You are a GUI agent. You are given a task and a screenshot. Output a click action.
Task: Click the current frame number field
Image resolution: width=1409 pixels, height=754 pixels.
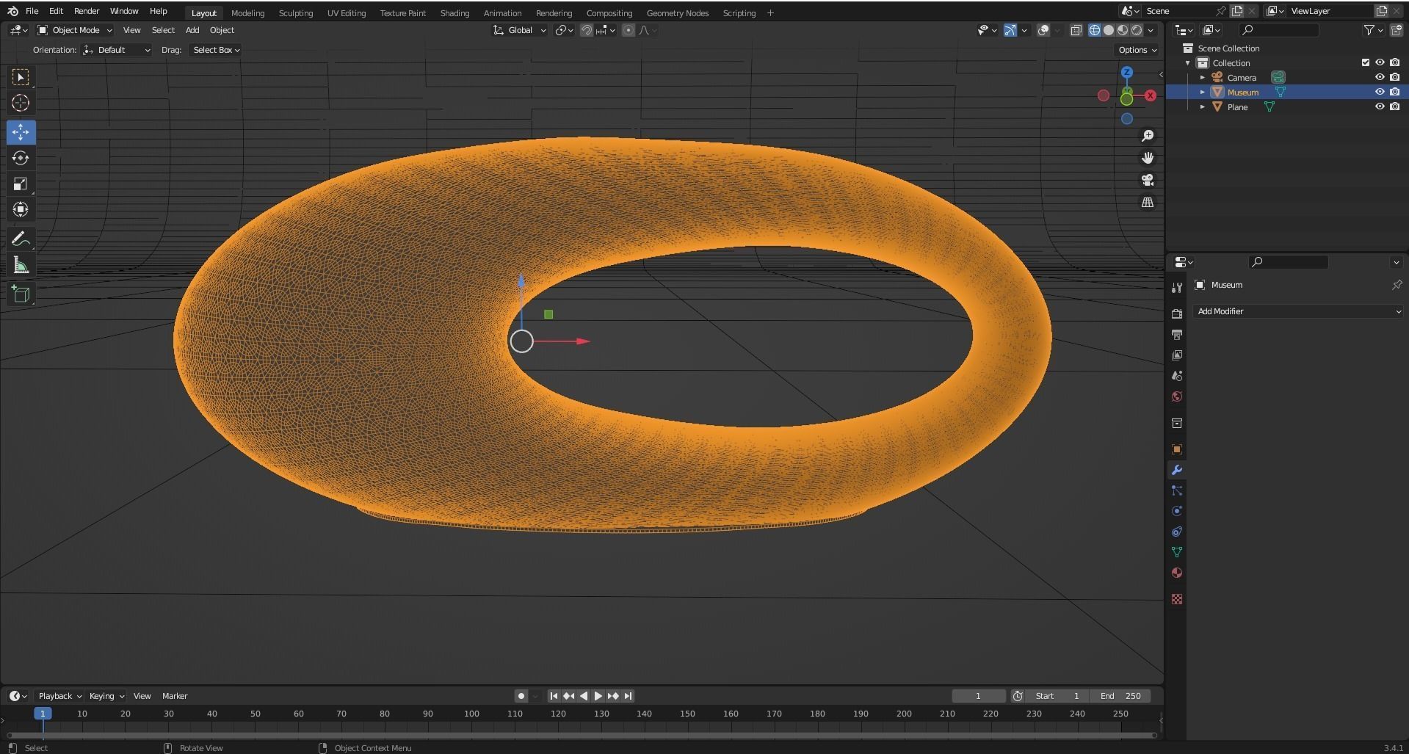point(979,696)
